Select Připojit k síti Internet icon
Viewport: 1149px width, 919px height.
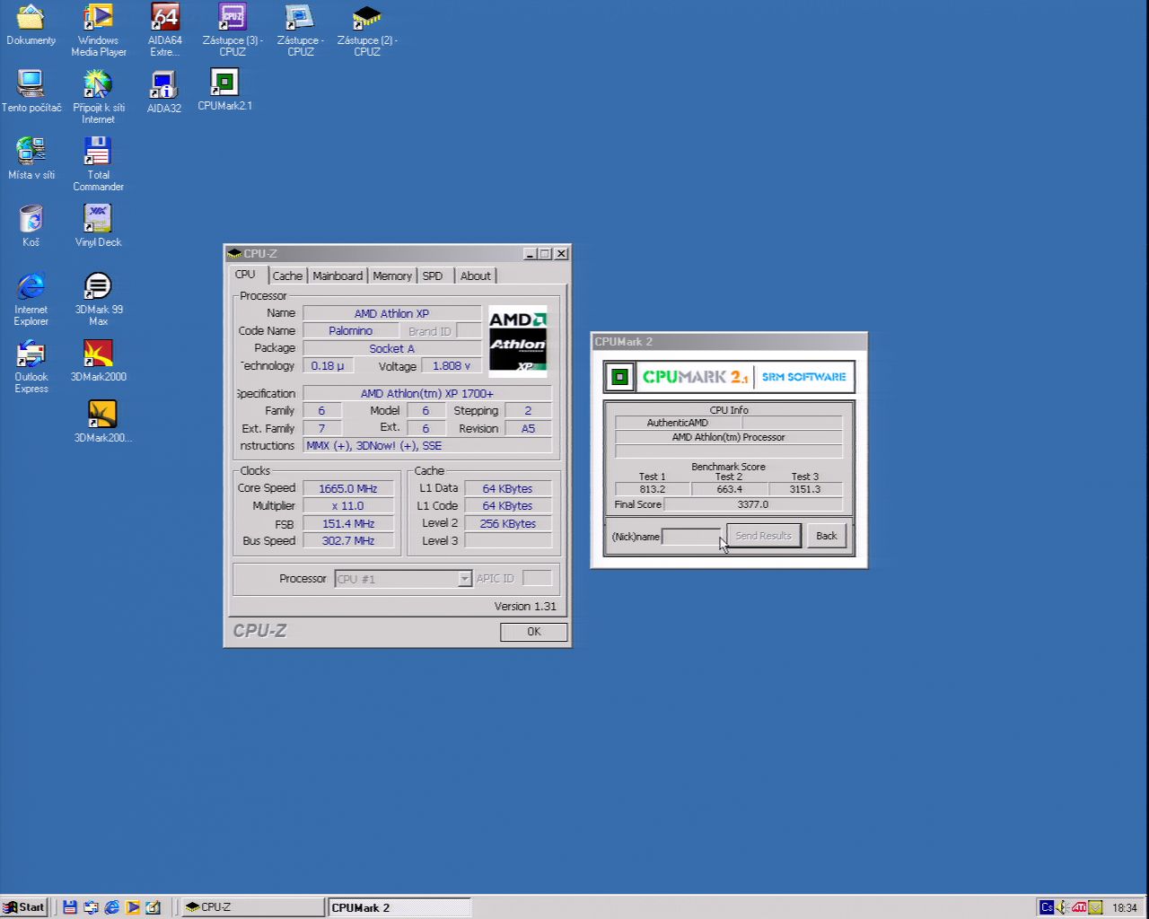(x=98, y=97)
